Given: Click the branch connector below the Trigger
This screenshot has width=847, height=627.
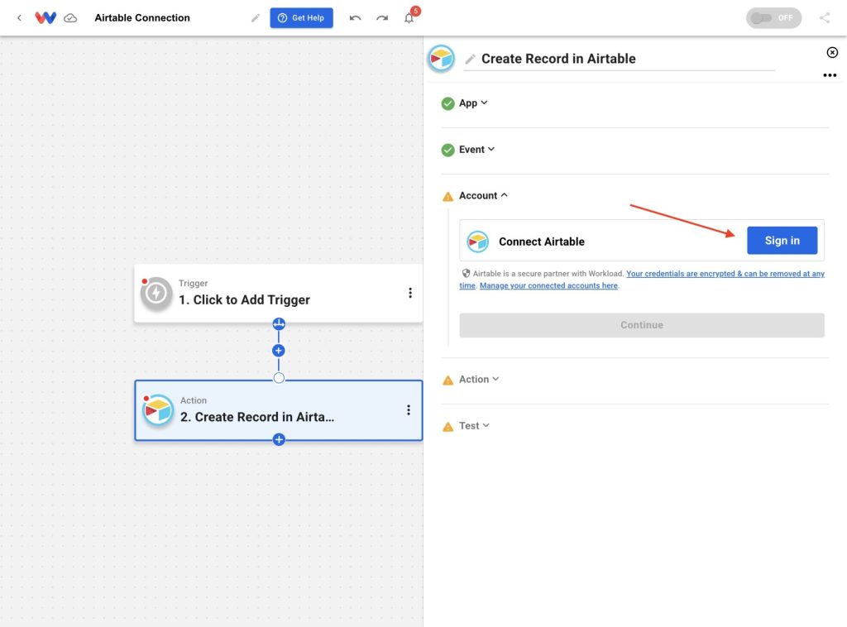Looking at the screenshot, I should tap(279, 324).
